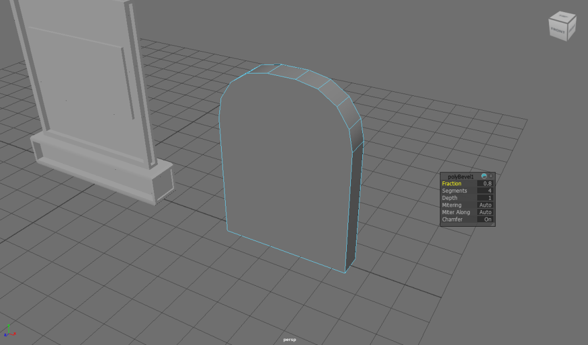Click the Fraction value field showing 0.8
Screen dimensions: 588x345
[x=485, y=184]
